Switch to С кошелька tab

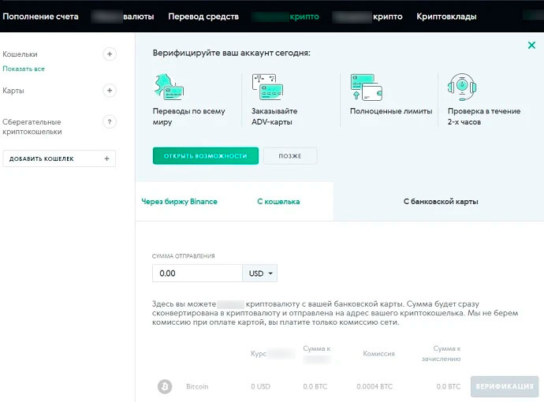[x=278, y=202]
